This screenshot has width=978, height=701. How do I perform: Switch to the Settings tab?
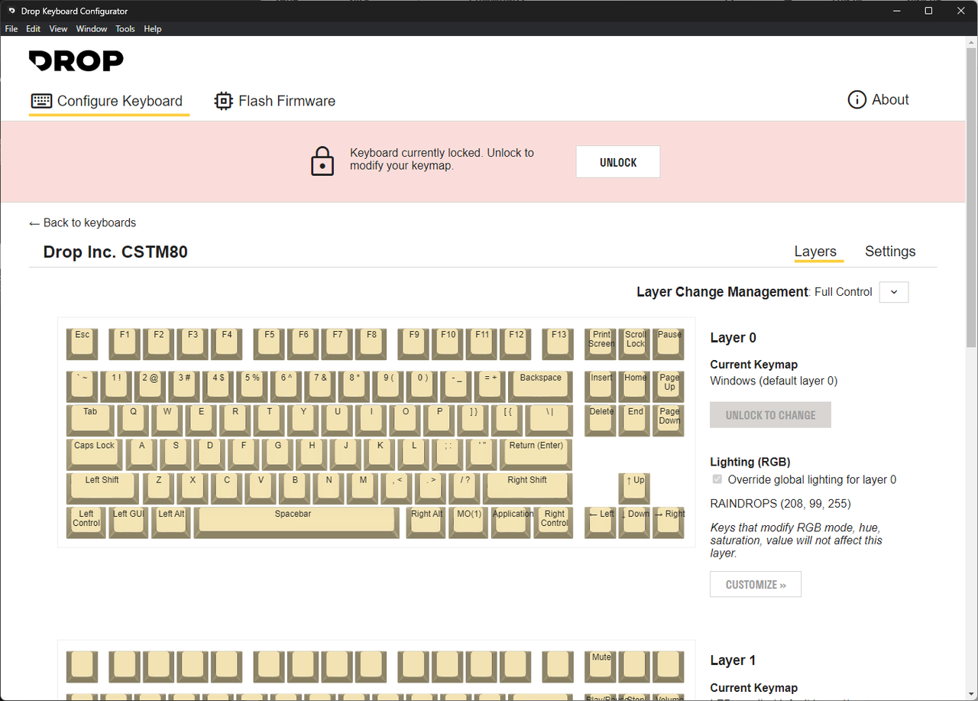890,252
